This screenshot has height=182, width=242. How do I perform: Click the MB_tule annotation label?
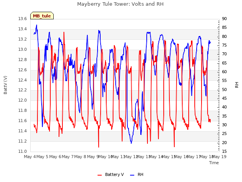coord(42,16)
